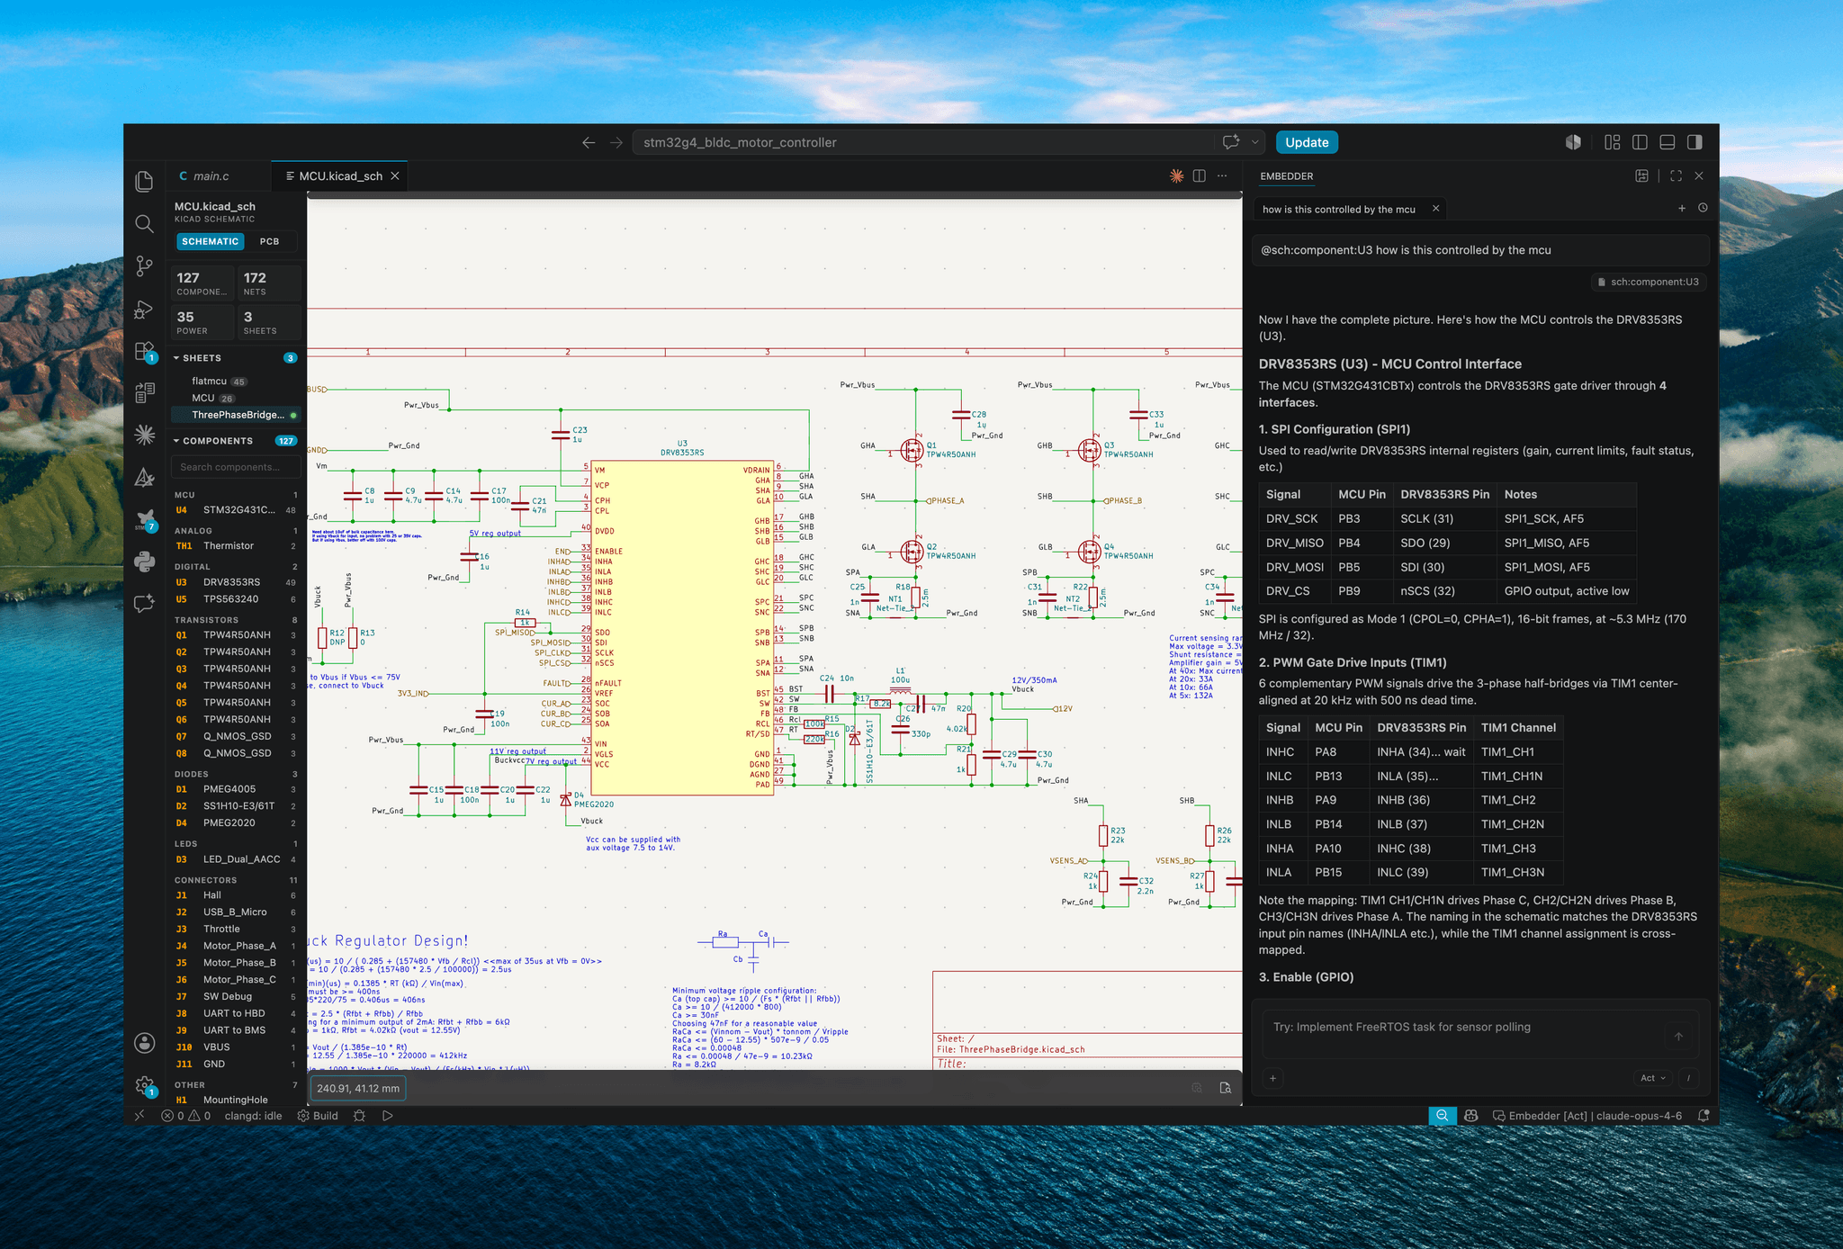Image resolution: width=1843 pixels, height=1249 pixels.
Task: Click the errors and warnings count in status bar
Action: tap(186, 1116)
